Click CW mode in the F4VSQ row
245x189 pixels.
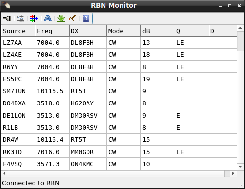tap(124, 164)
